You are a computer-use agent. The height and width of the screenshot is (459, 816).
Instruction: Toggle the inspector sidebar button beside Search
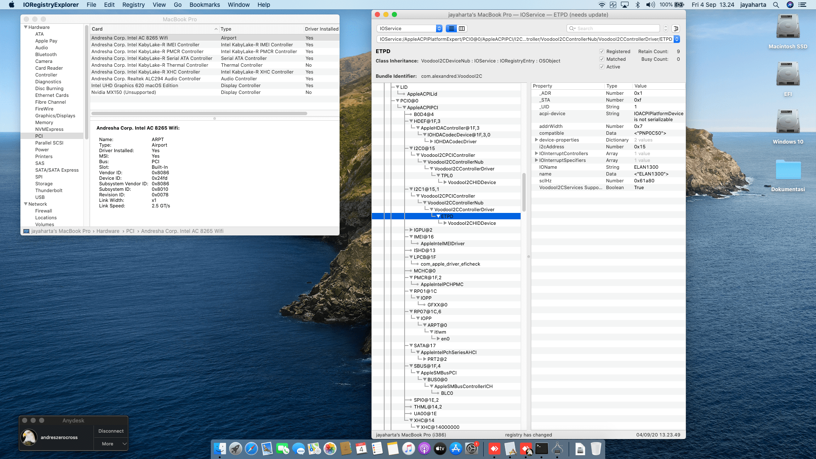coord(676,28)
